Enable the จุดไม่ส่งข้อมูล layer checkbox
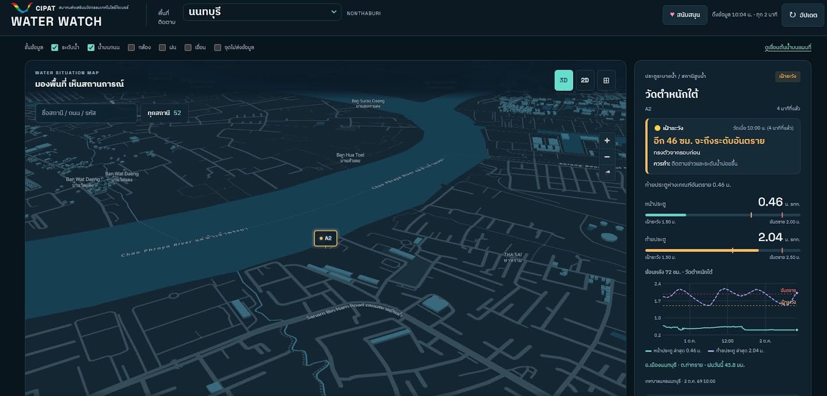Image resolution: width=827 pixels, height=396 pixels. (218, 47)
